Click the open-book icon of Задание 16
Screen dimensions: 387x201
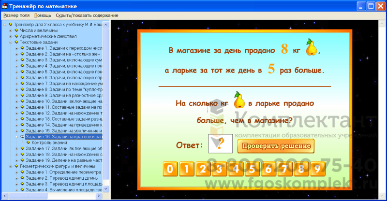pyautogui.click(x=22, y=137)
